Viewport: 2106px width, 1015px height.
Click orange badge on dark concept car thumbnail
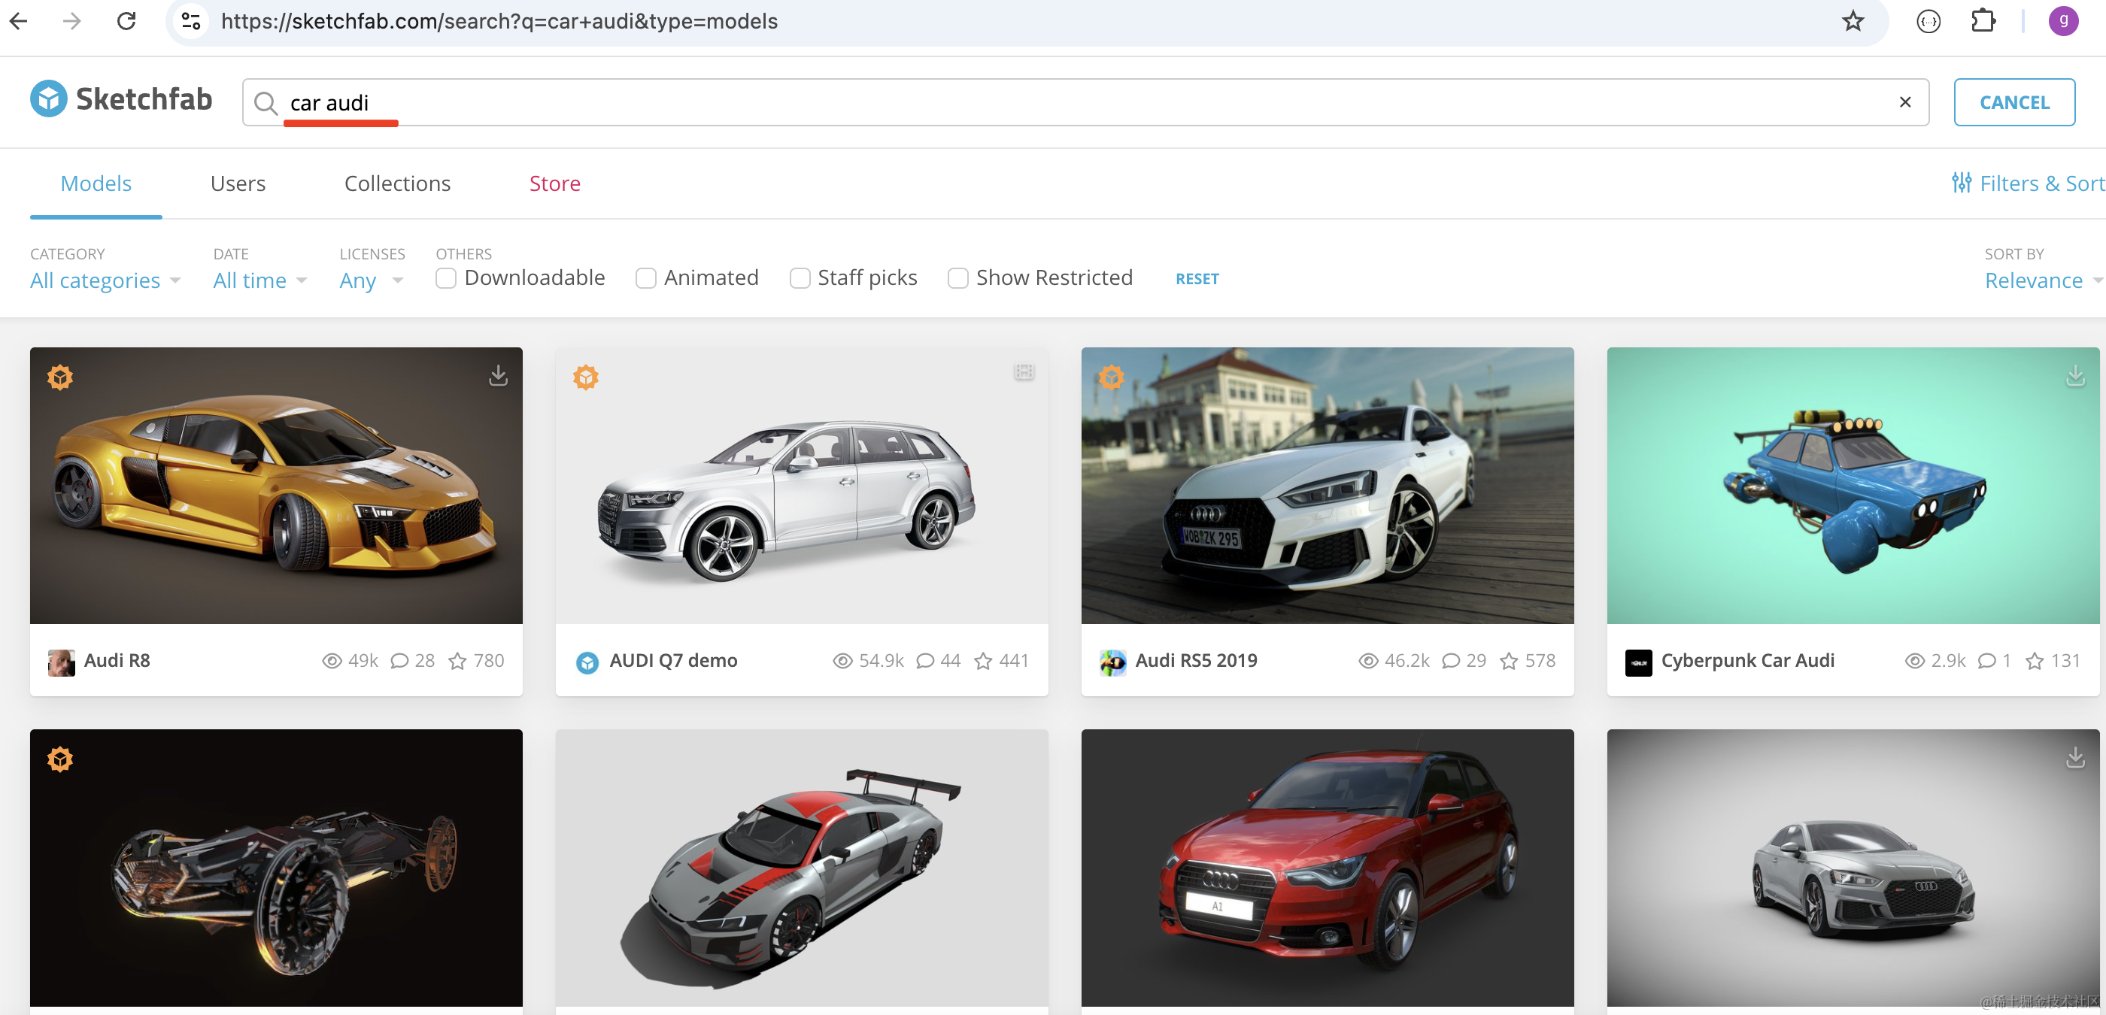(x=59, y=759)
